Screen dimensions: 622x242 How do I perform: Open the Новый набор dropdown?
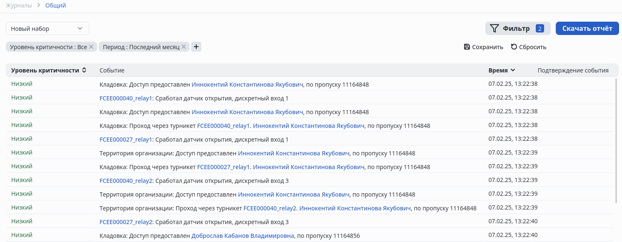[x=47, y=29]
